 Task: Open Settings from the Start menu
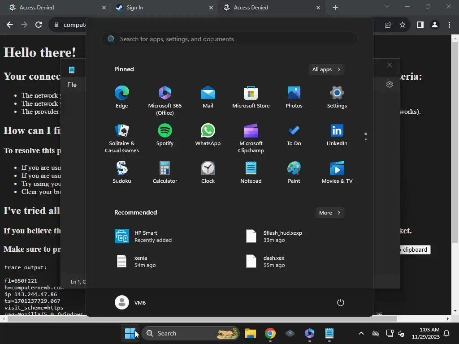[x=337, y=97]
